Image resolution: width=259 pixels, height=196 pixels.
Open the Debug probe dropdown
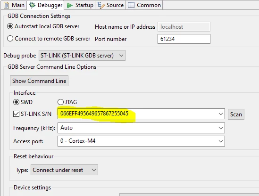(x=82, y=56)
